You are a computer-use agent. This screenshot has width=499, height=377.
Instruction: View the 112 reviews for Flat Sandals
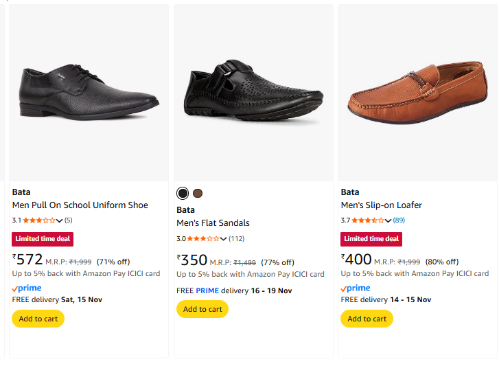(x=236, y=238)
